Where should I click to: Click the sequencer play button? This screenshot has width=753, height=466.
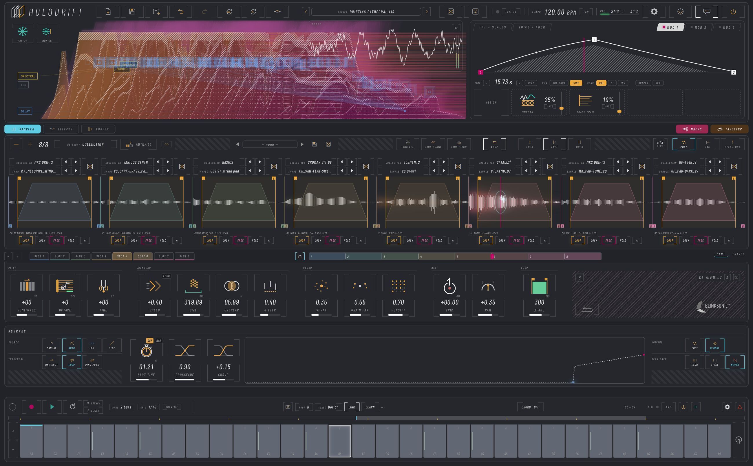tap(52, 406)
